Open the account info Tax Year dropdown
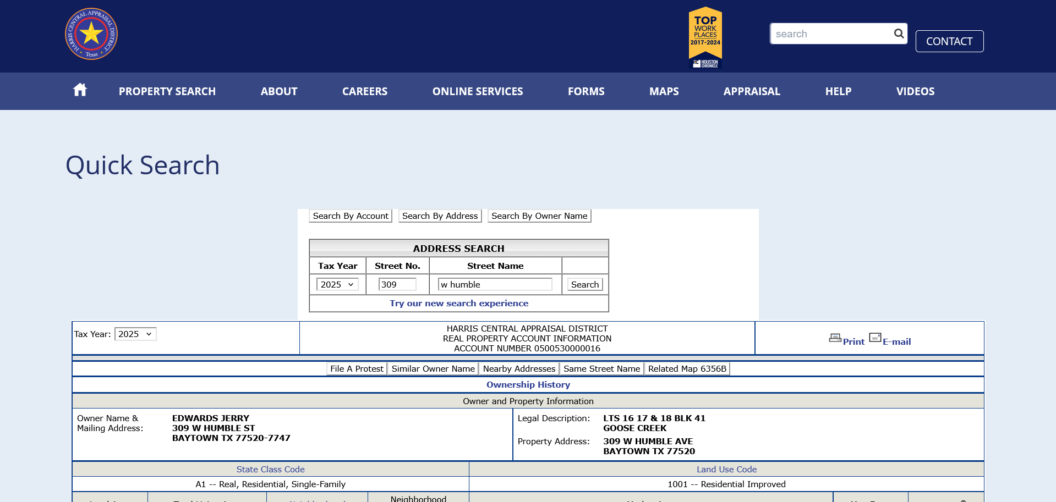 [135, 334]
